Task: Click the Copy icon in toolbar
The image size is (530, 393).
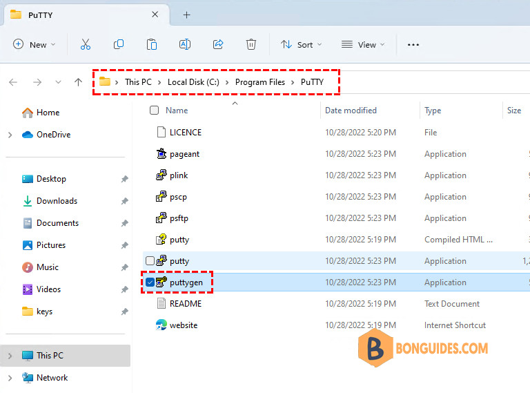Action: [118, 44]
